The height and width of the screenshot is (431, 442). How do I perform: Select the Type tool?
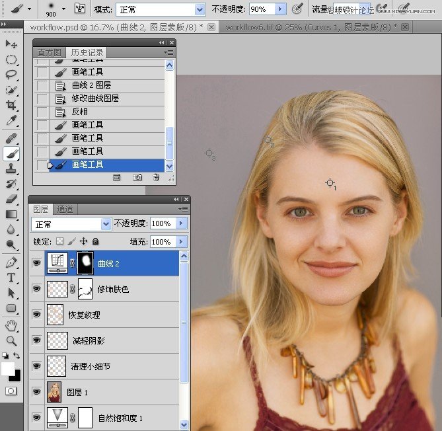pyautogui.click(x=11, y=277)
